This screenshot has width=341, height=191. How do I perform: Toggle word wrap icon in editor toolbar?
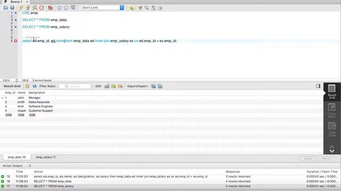click(x=160, y=8)
